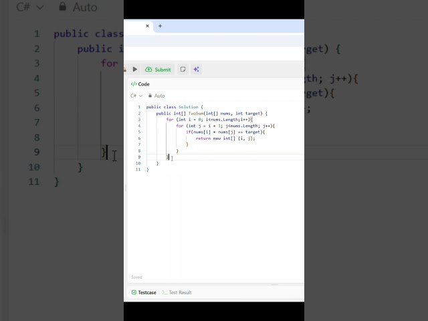Click the Auto lock in background window
The height and width of the screenshot is (321, 428).
tap(78, 7)
